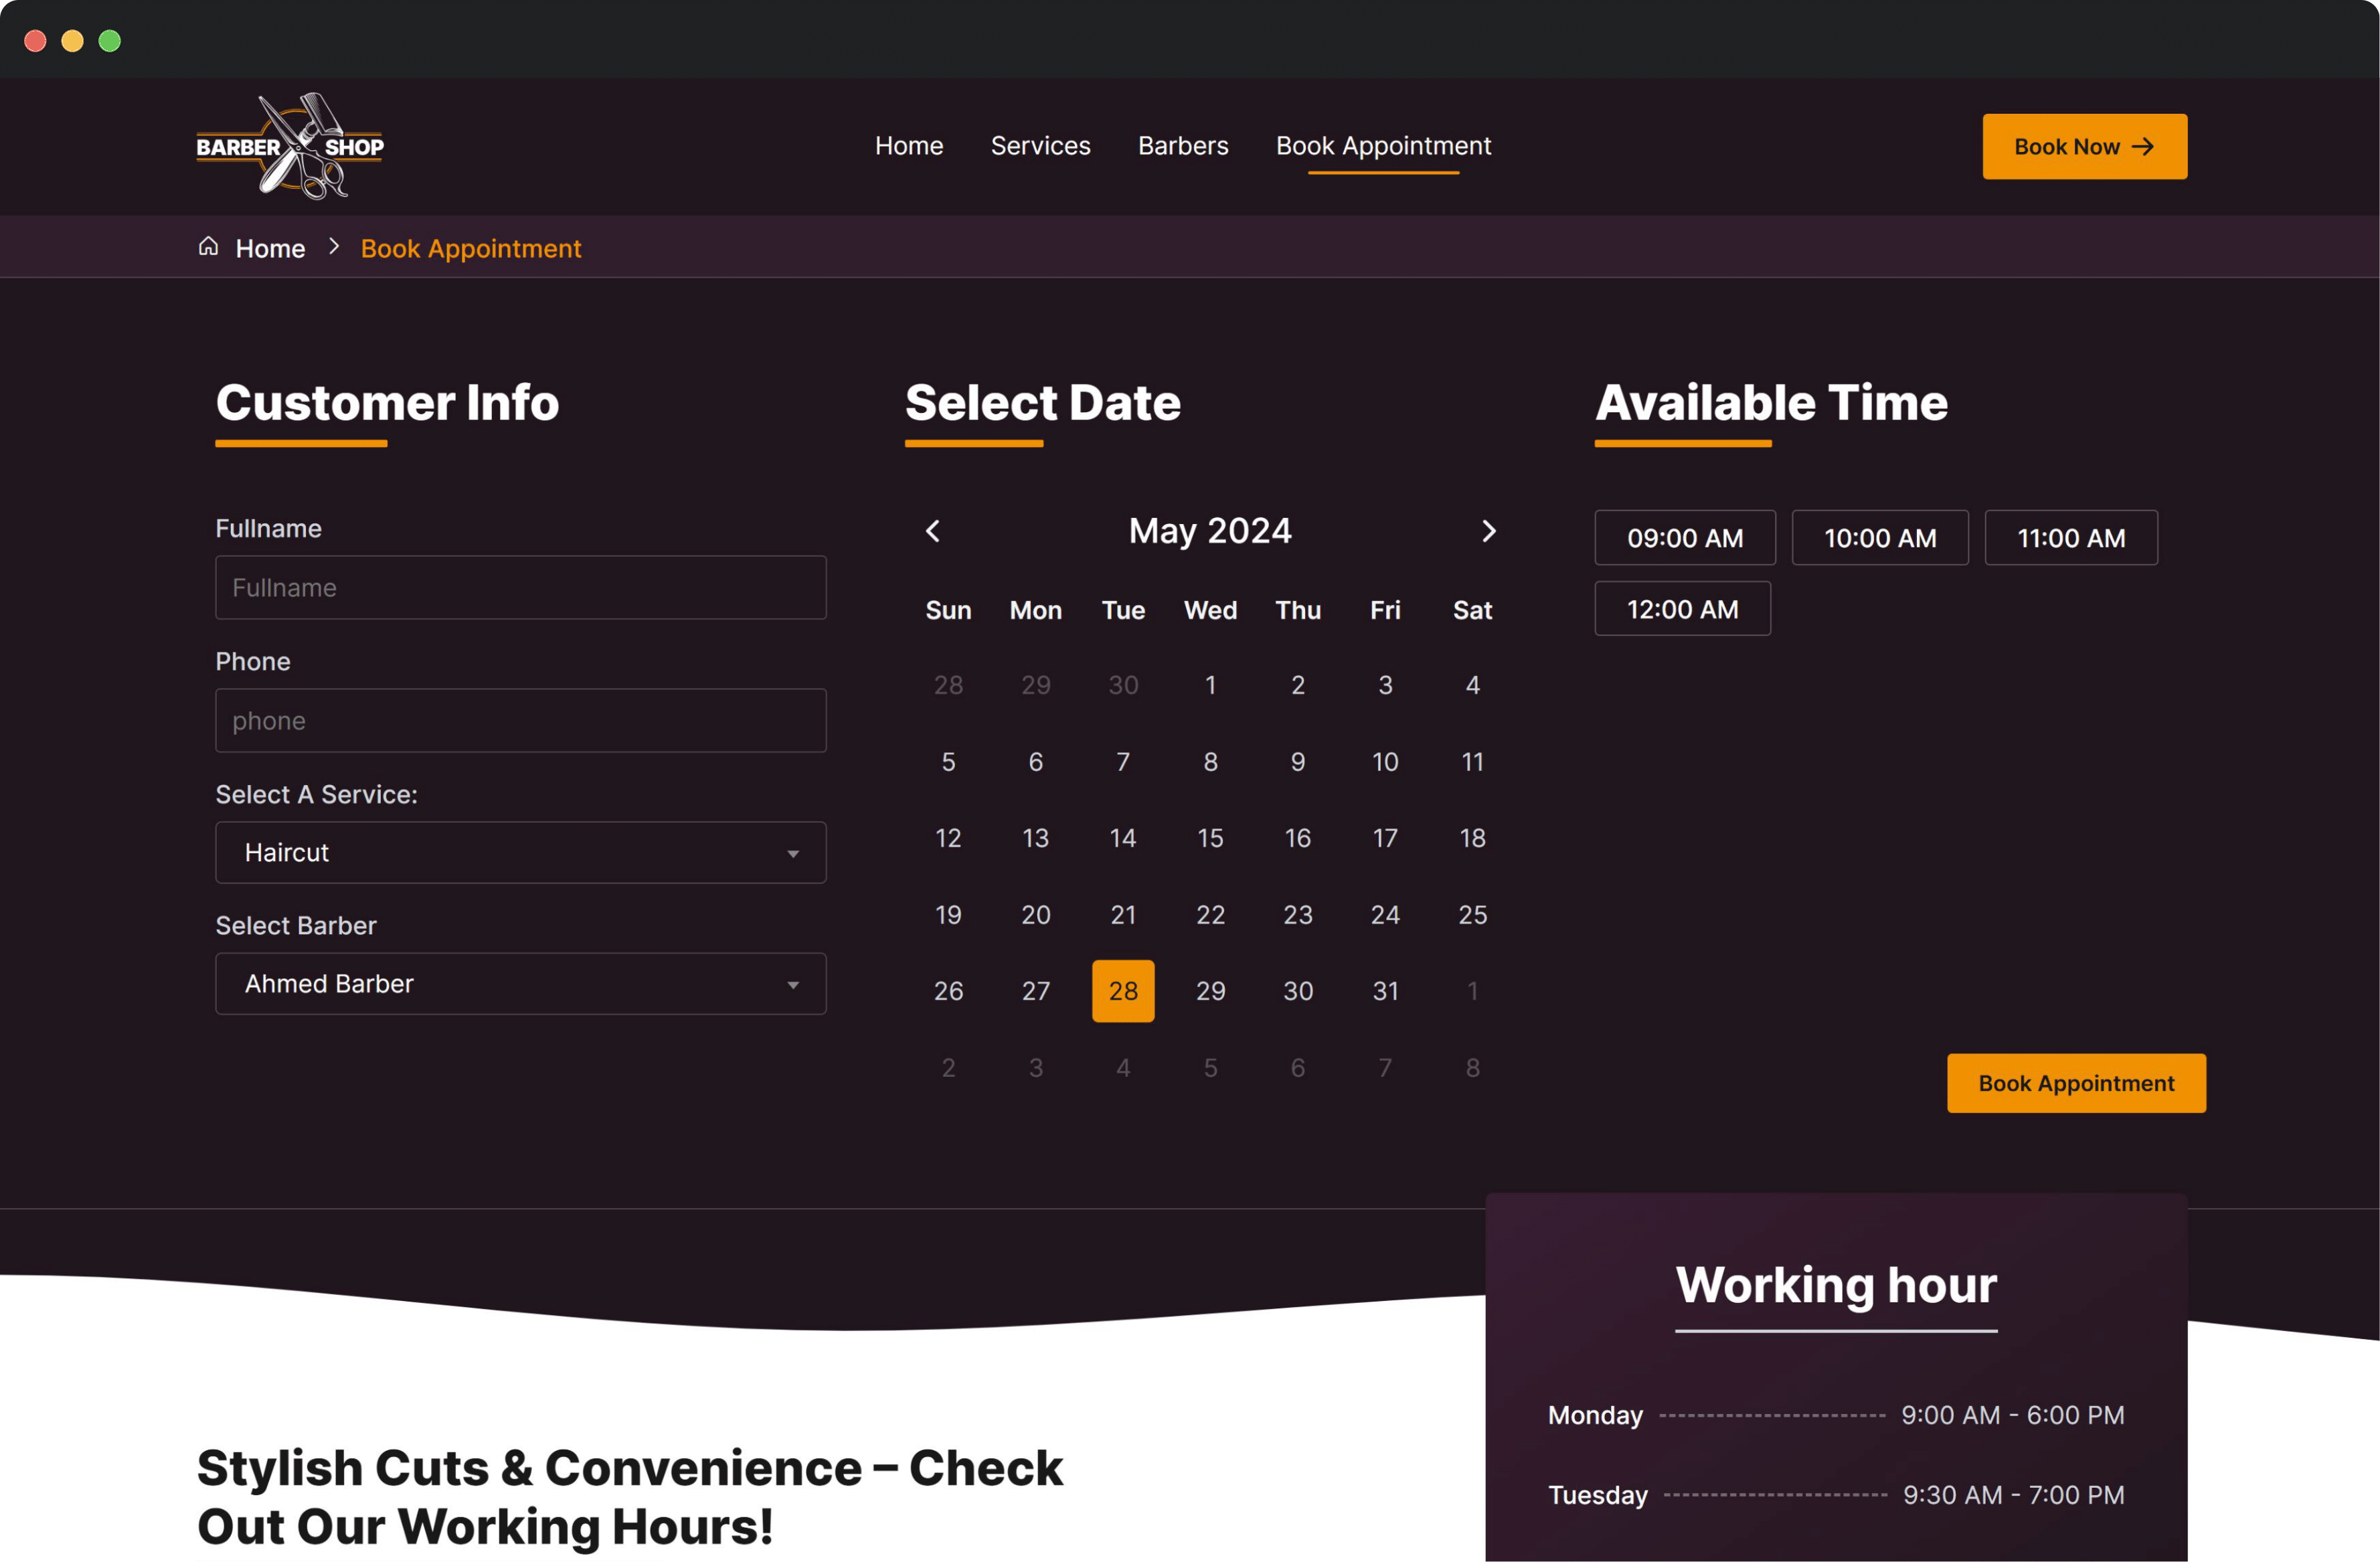Select May 15 on the calendar

pos(1210,838)
